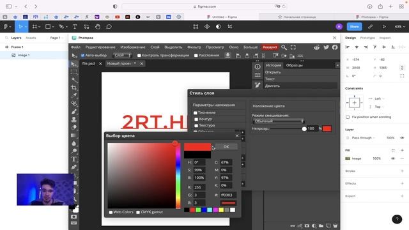This screenshot has width=409, height=230.
Task: Select the Dodge tool in Photopea
Action: tap(74, 151)
